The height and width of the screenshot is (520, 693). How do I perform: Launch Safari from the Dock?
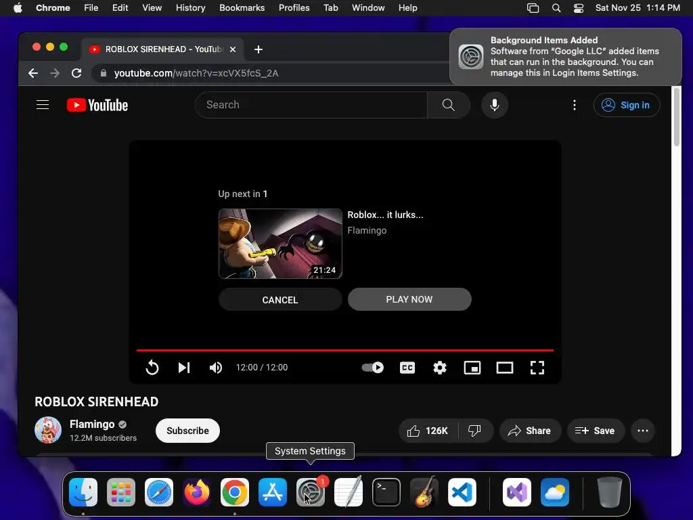coord(158,492)
